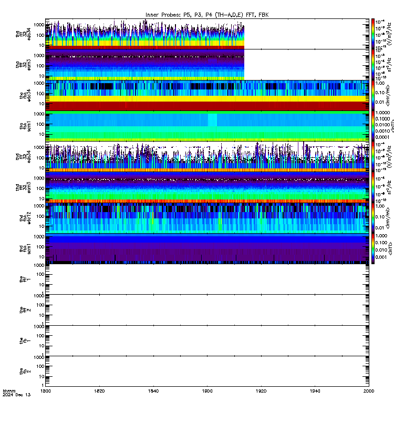Click the "0.0100" color bar tick value
The image size is (394, 421).
(x=382, y=125)
